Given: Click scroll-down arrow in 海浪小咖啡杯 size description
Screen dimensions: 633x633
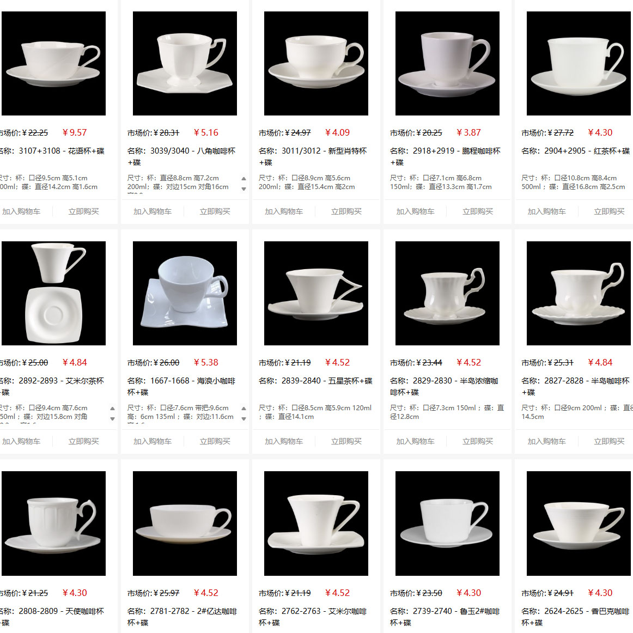Looking at the screenshot, I should (244, 418).
